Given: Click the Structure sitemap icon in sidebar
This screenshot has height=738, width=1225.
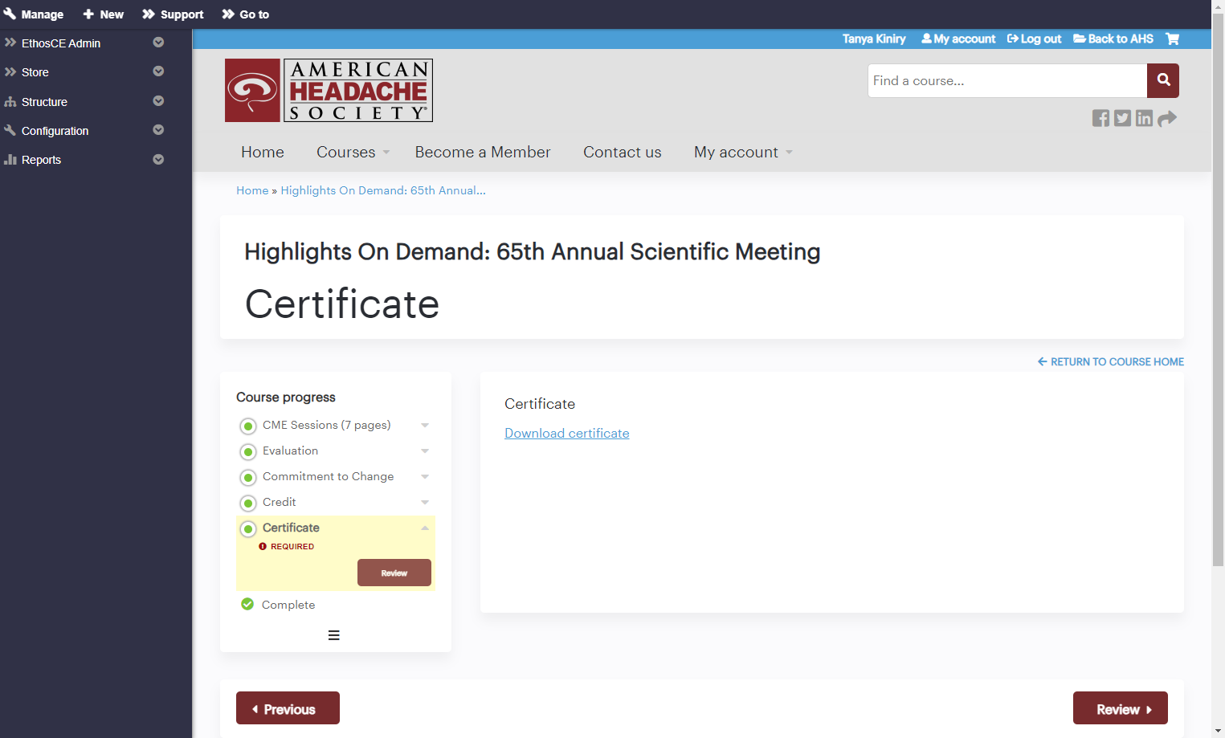Looking at the screenshot, I should 10,102.
